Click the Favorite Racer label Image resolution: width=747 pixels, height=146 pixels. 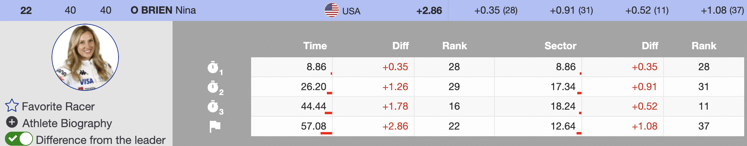pyautogui.click(x=58, y=107)
